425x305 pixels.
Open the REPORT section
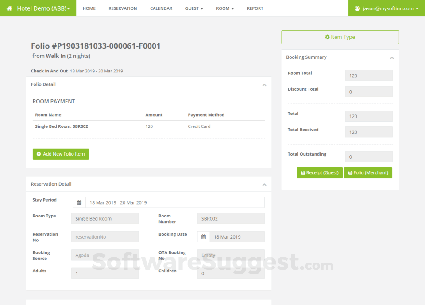click(x=255, y=8)
